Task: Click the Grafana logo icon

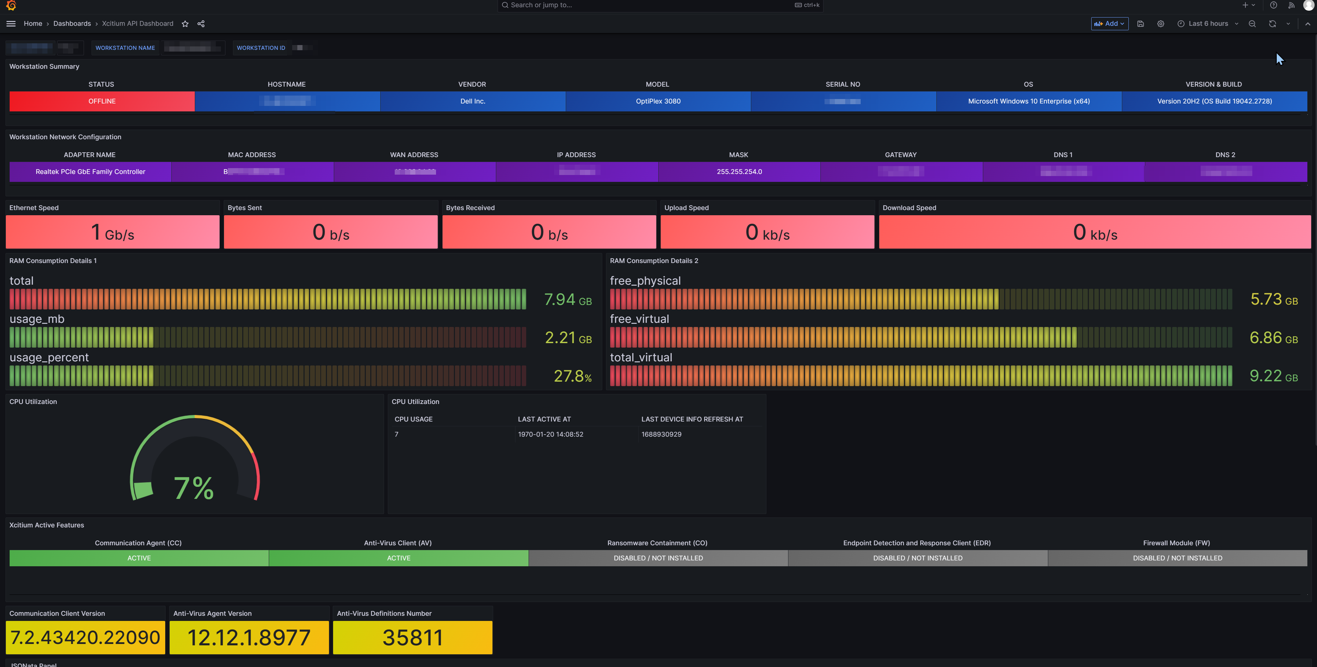Action: pos(11,5)
